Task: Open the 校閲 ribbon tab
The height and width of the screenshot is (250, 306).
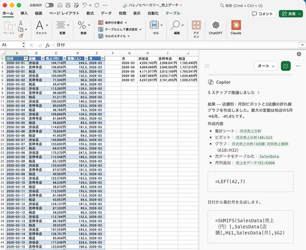Action: click(x=122, y=13)
